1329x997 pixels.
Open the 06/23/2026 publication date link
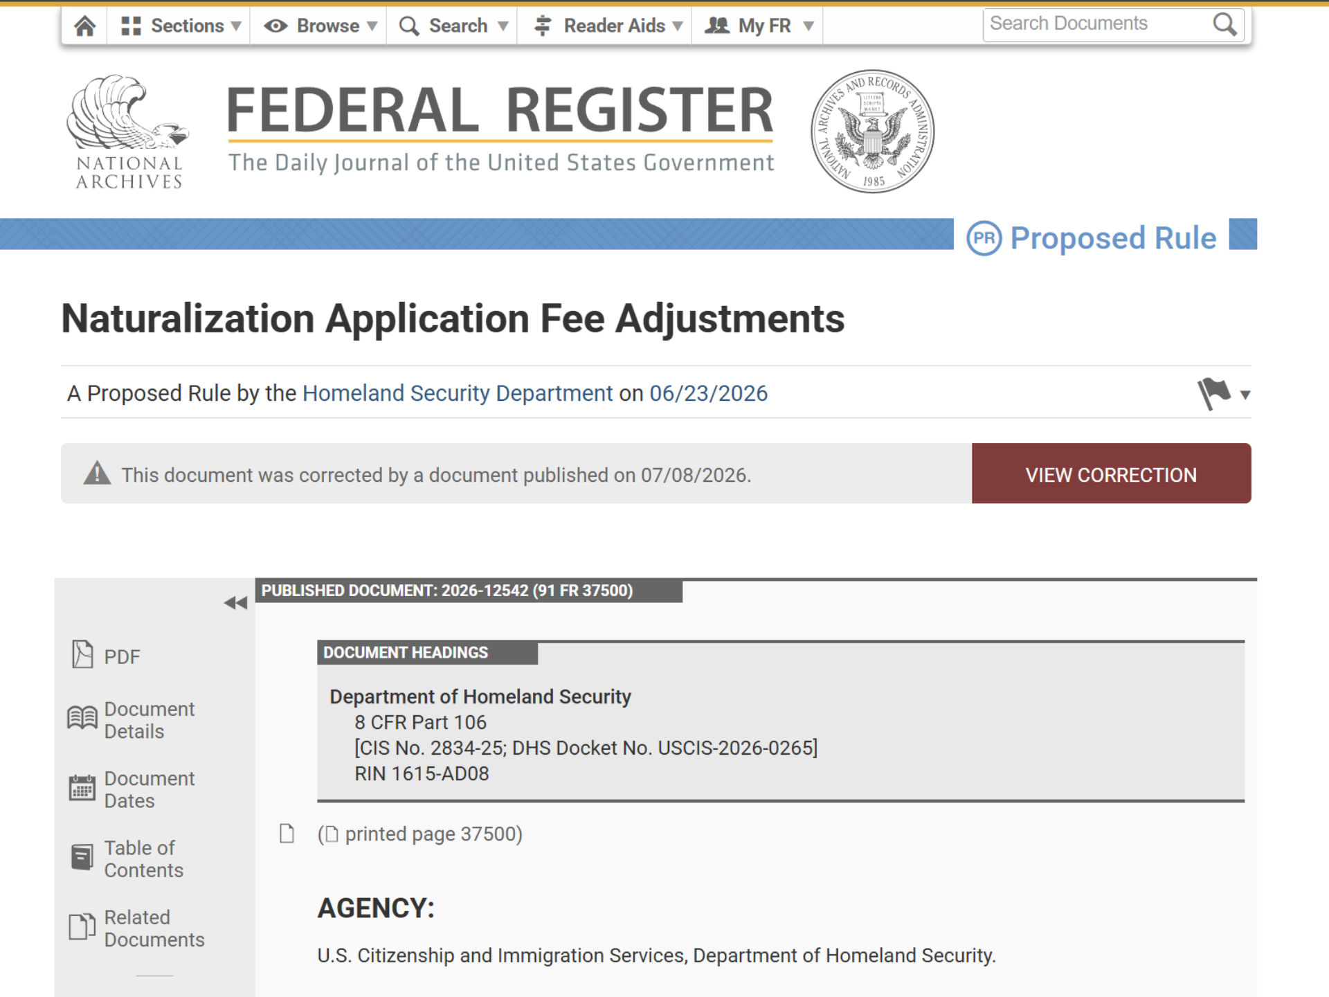click(x=708, y=393)
